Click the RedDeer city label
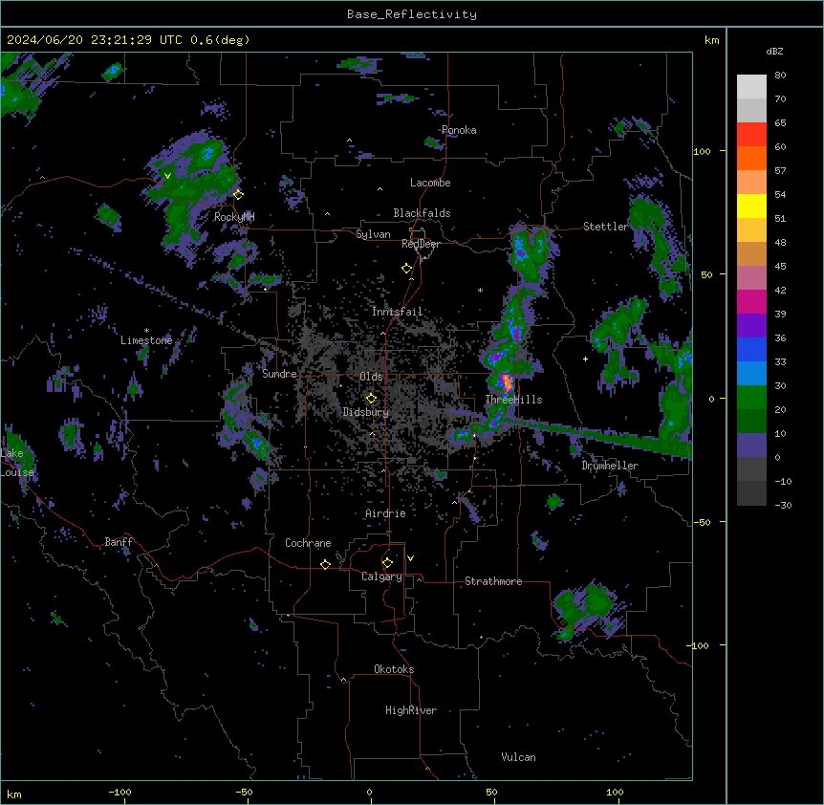The width and height of the screenshot is (824, 805). point(421,244)
